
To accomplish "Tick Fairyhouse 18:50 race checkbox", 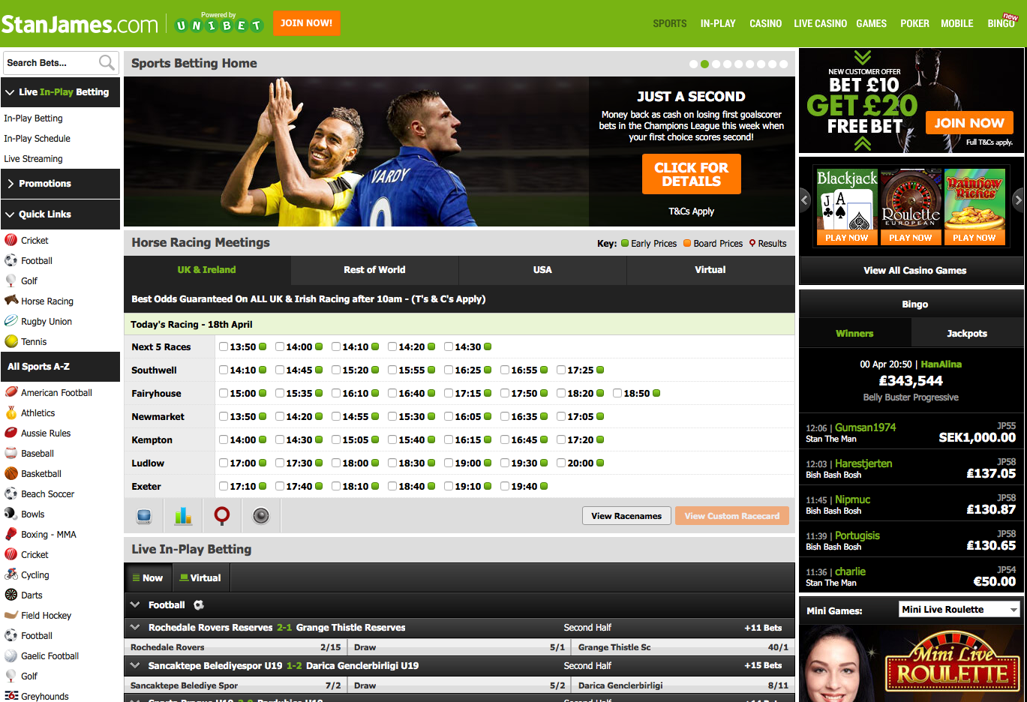I will [x=617, y=393].
